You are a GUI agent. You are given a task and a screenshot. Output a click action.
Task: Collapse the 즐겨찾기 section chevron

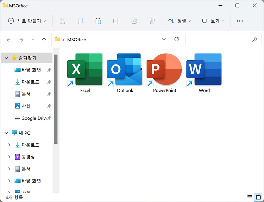pyautogui.click(x=6, y=58)
